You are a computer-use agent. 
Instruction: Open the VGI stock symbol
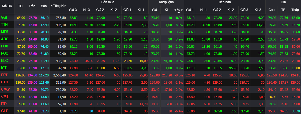(4, 18)
